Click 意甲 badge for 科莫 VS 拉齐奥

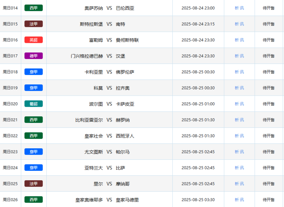[x=33, y=88]
